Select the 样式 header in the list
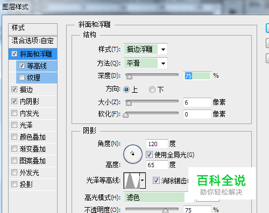 33,29
